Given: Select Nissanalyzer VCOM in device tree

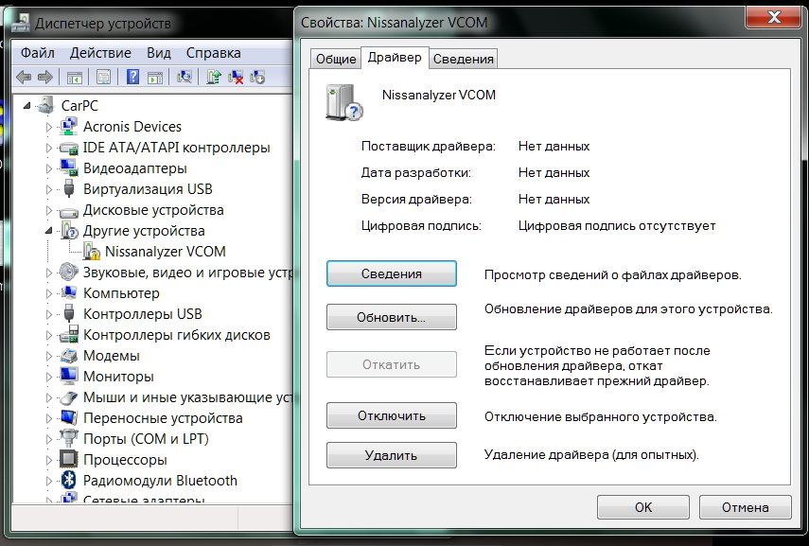Looking at the screenshot, I should (x=165, y=252).
